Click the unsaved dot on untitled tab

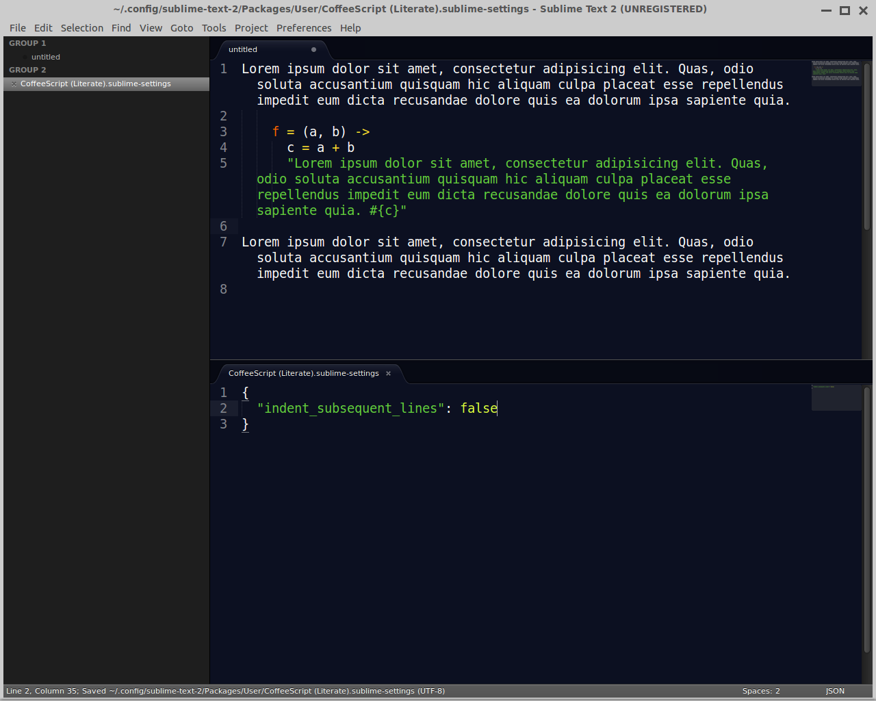click(x=313, y=49)
